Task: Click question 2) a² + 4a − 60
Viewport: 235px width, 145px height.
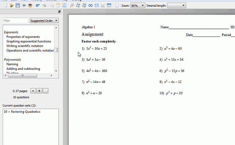Action: pyautogui.click(x=171, y=49)
